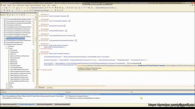Click the lock icon beside Организация resource
Screen dimensions: 195x109
(x=33, y=50)
